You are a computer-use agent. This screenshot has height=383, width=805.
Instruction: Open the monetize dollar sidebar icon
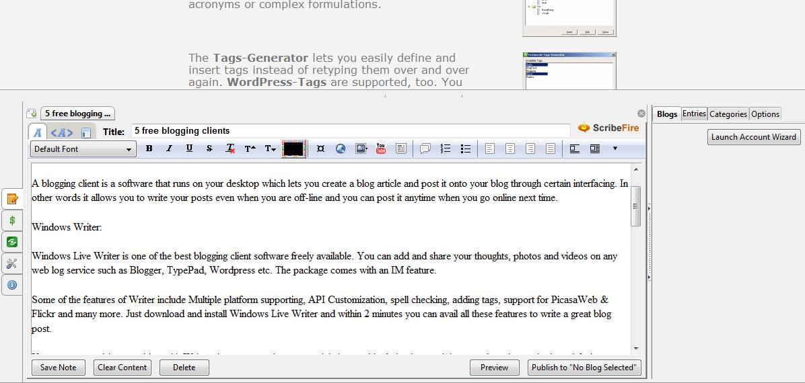pyautogui.click(x=12, y=220)
